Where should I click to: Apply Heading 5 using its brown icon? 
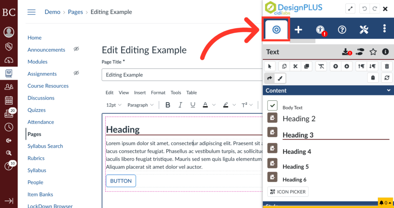(272, 163)
